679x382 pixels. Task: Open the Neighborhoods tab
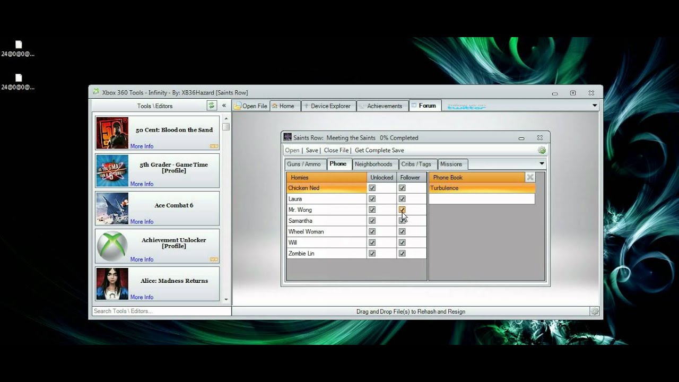(x=373, y=164)
